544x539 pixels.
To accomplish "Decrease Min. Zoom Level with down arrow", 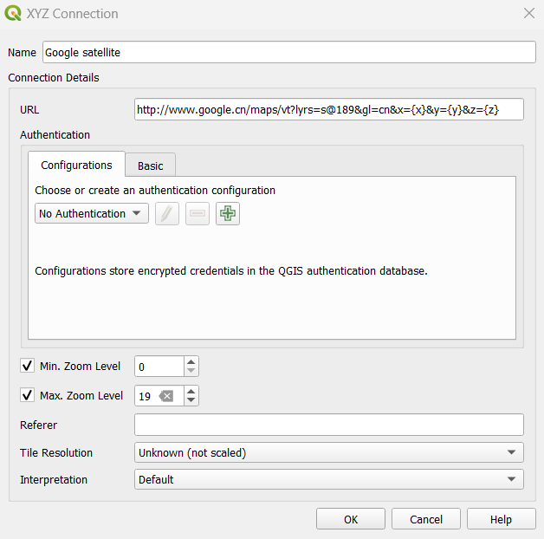I will click(x=191, y=371).
